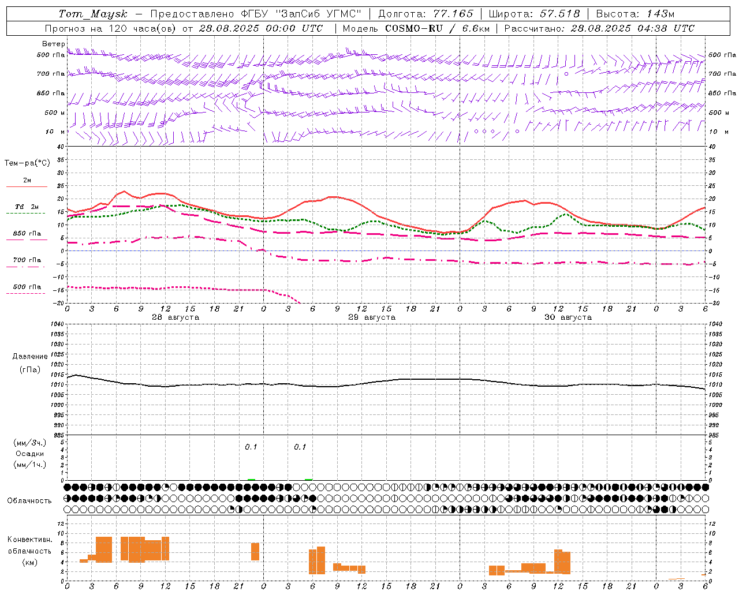
Task: Click the dashed line sample under Td 2м legend
Action: pos(25,213)
